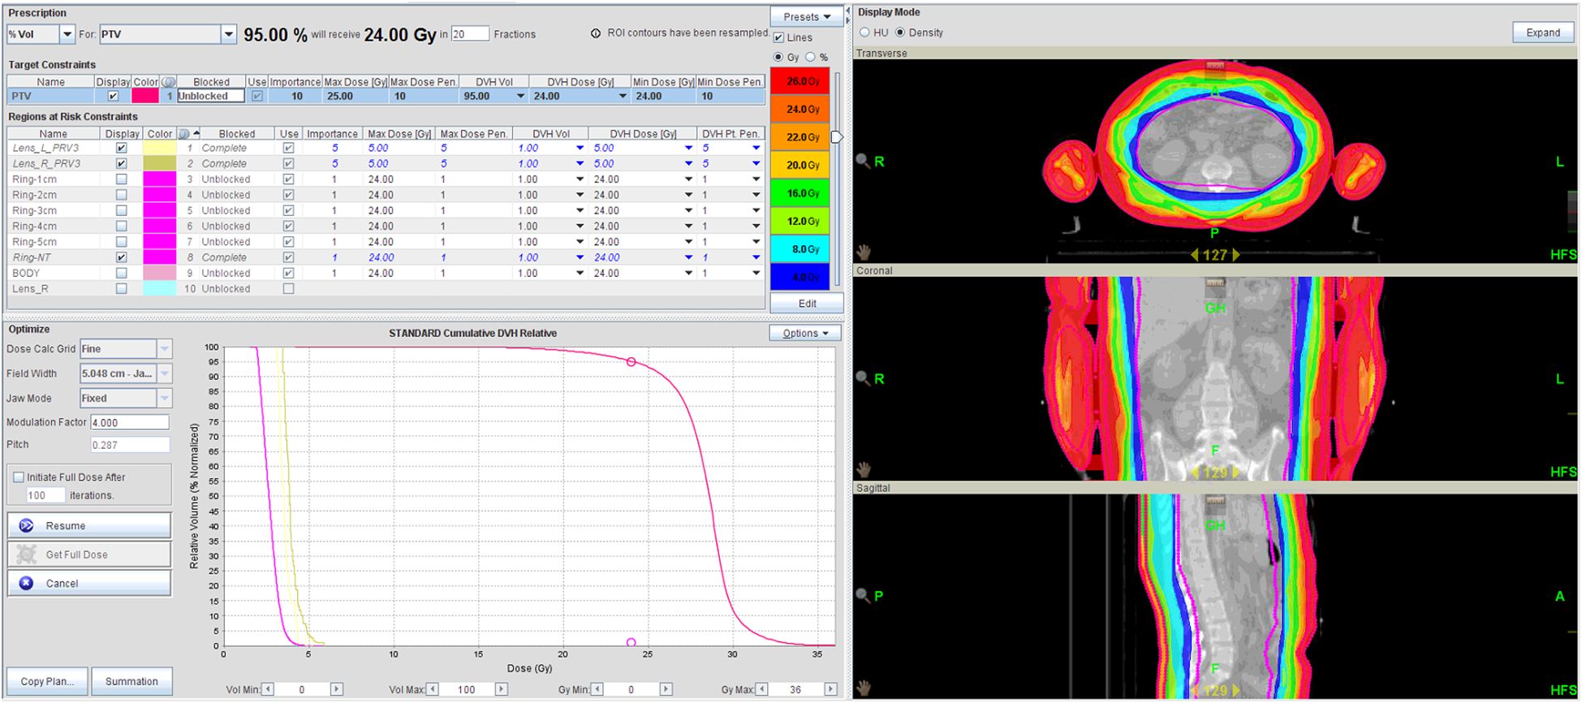This screenshot has height=703, width=1582.
Task: Toggle the Lines checkbox
Action: pos(778,37)
